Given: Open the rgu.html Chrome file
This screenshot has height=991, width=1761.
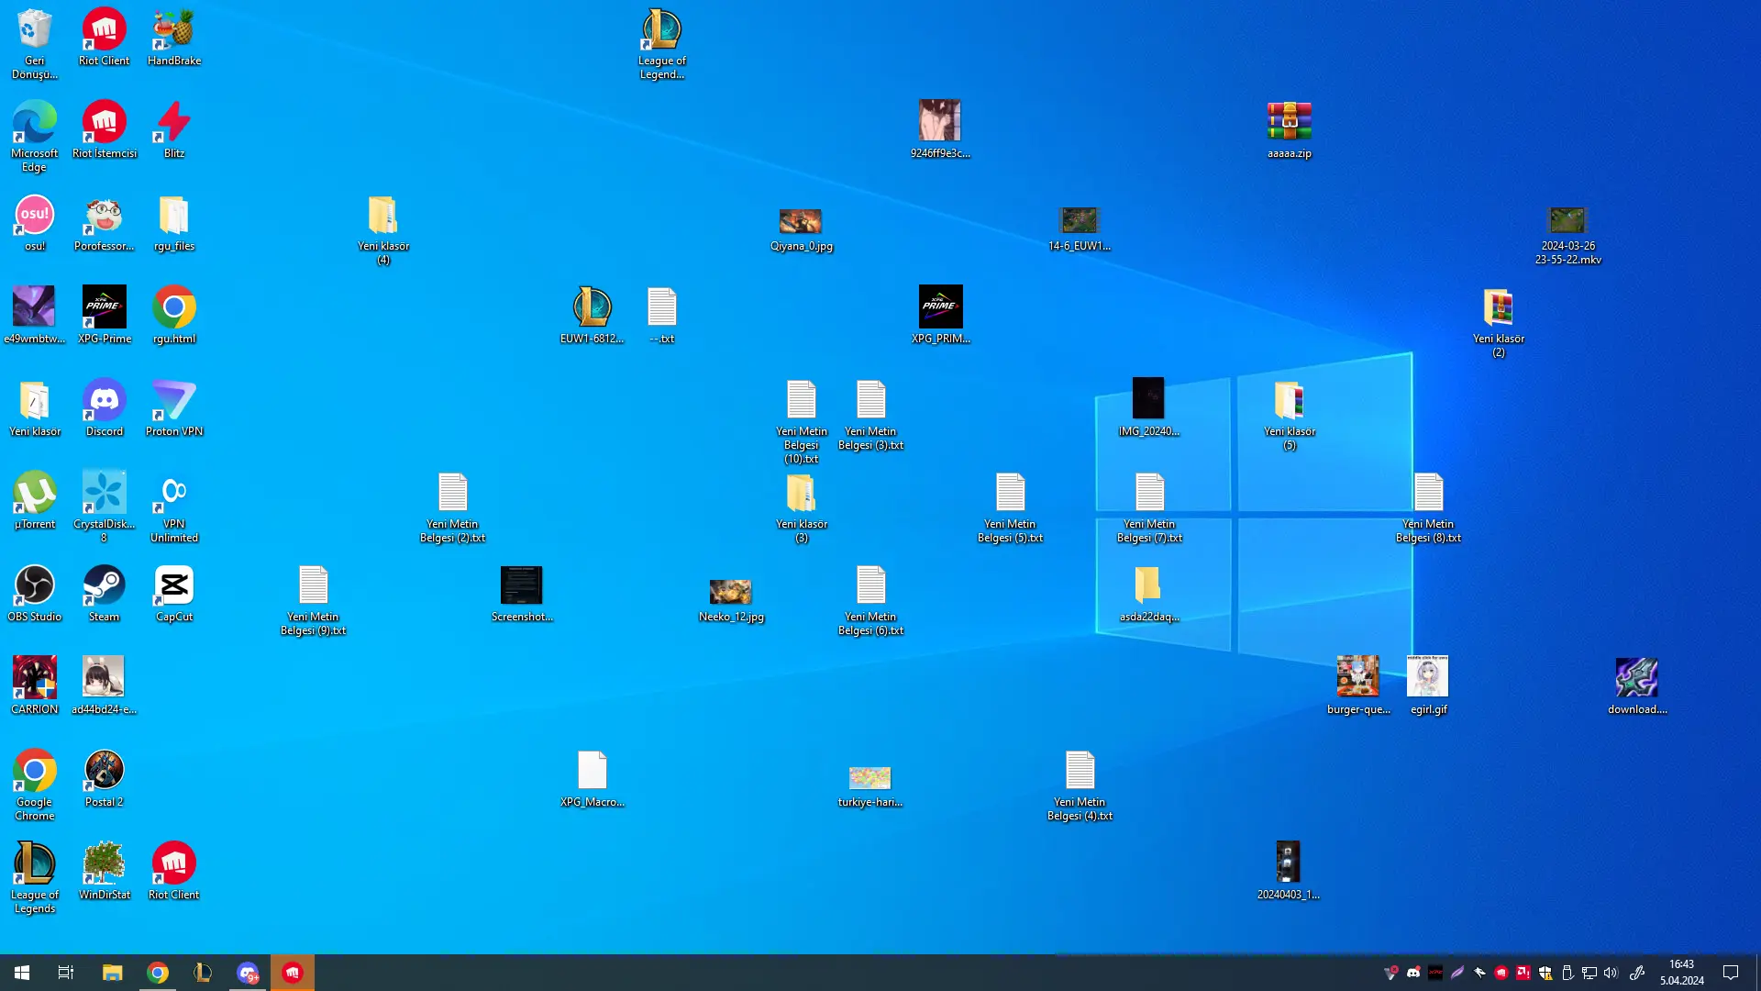Looking at the screenshot, I should click(174, 315).
